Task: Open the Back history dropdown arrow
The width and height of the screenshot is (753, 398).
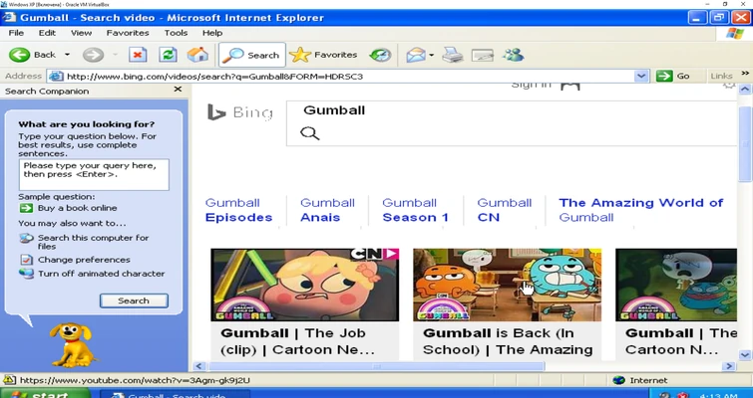Action: coord(67,55)
